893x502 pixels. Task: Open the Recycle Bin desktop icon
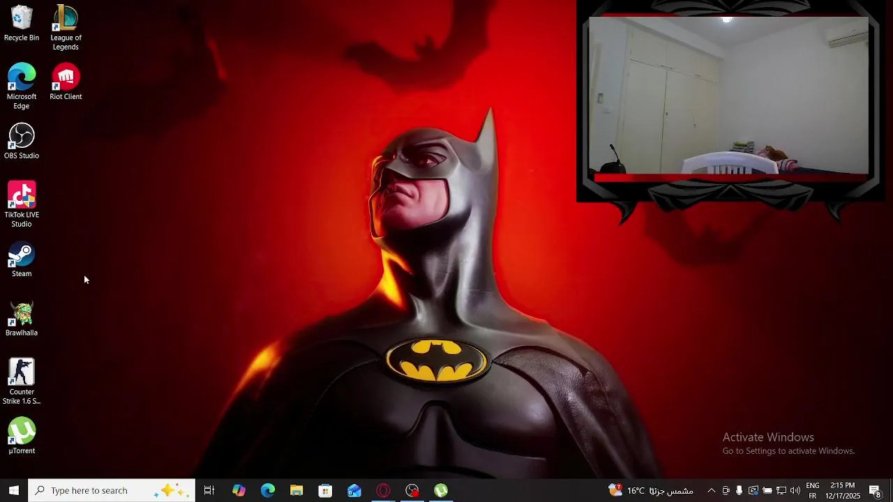coord(22,24)
